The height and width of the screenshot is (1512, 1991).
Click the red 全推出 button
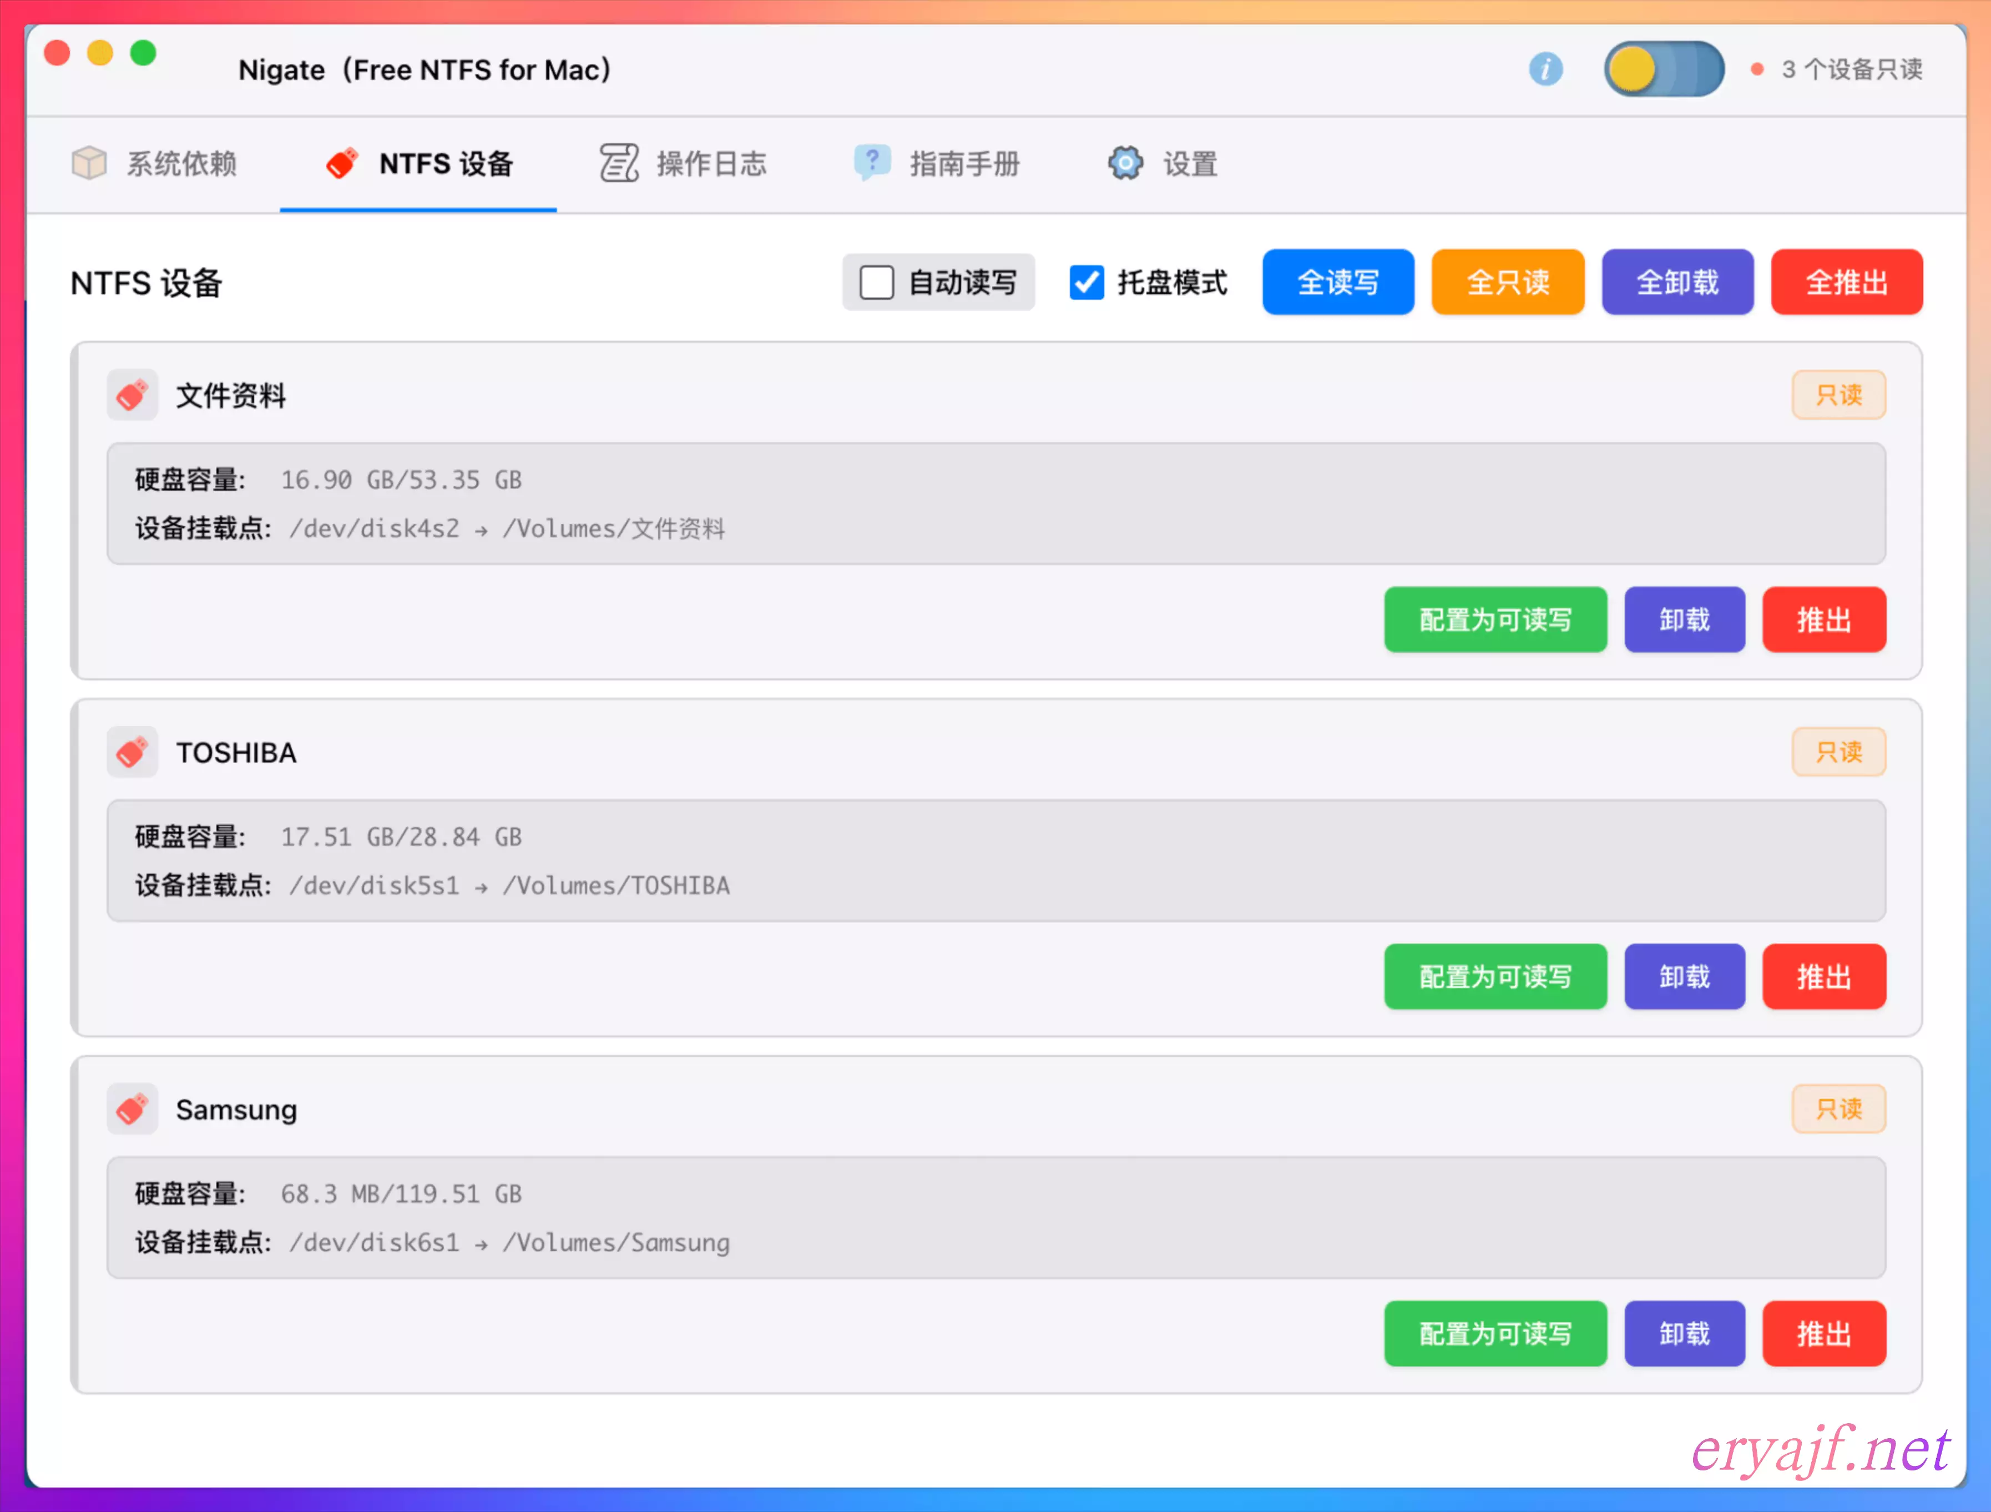pyautogui.click(x=1846, y=283)
